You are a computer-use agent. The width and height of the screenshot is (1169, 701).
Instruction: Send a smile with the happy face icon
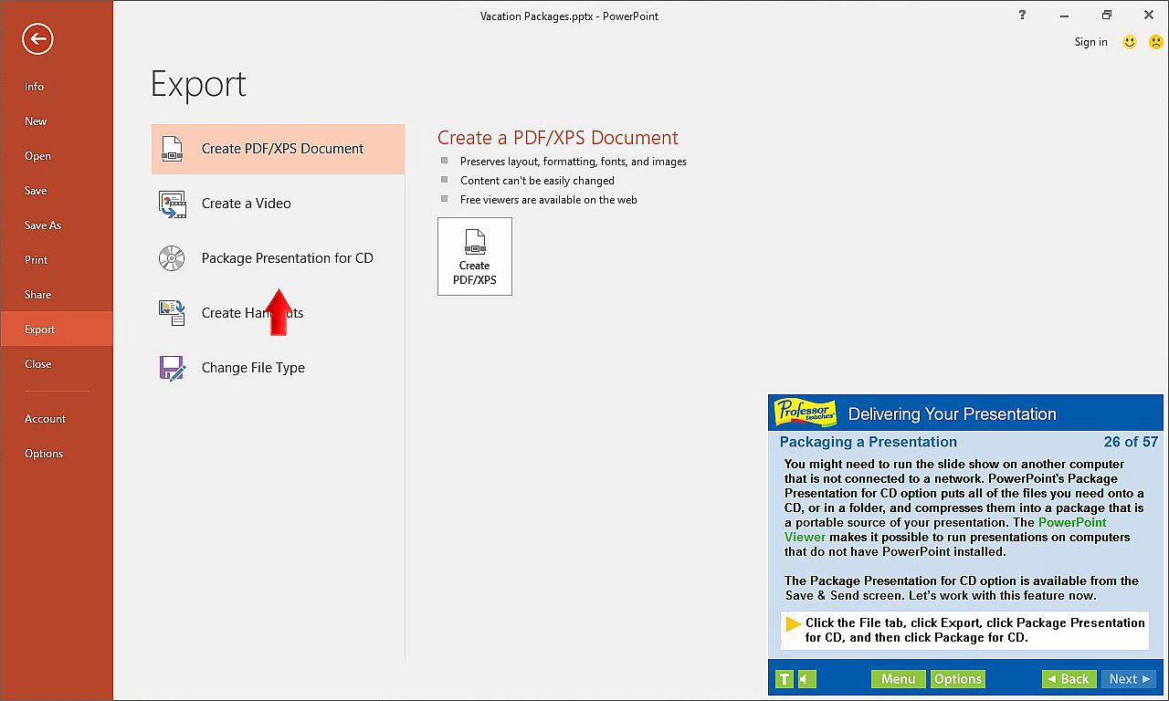1130,42
